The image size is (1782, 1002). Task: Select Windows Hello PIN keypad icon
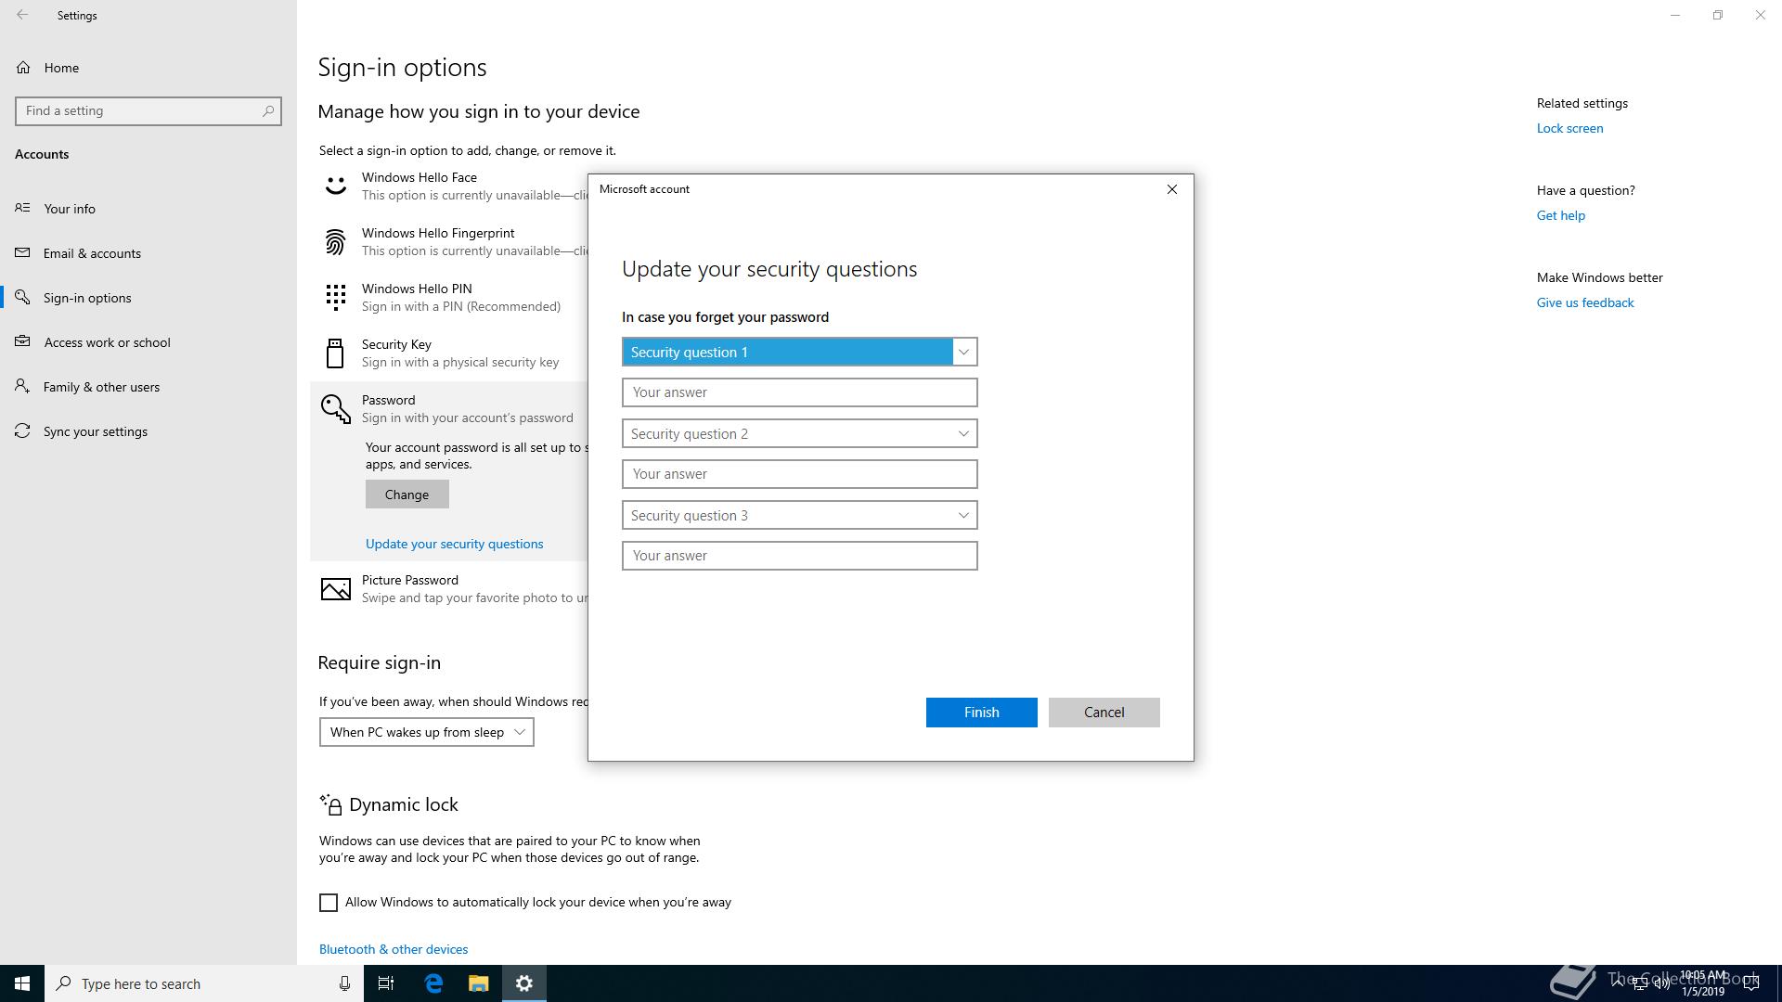tap(335, 298)
